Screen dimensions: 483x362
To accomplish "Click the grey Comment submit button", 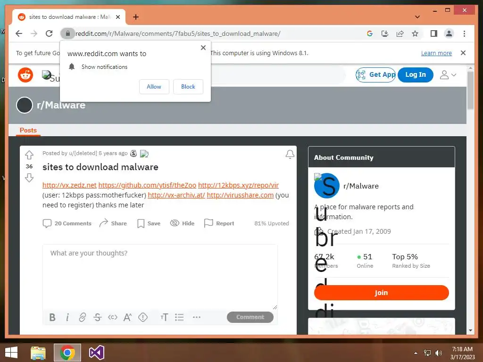I will click(x=250, y=317).
